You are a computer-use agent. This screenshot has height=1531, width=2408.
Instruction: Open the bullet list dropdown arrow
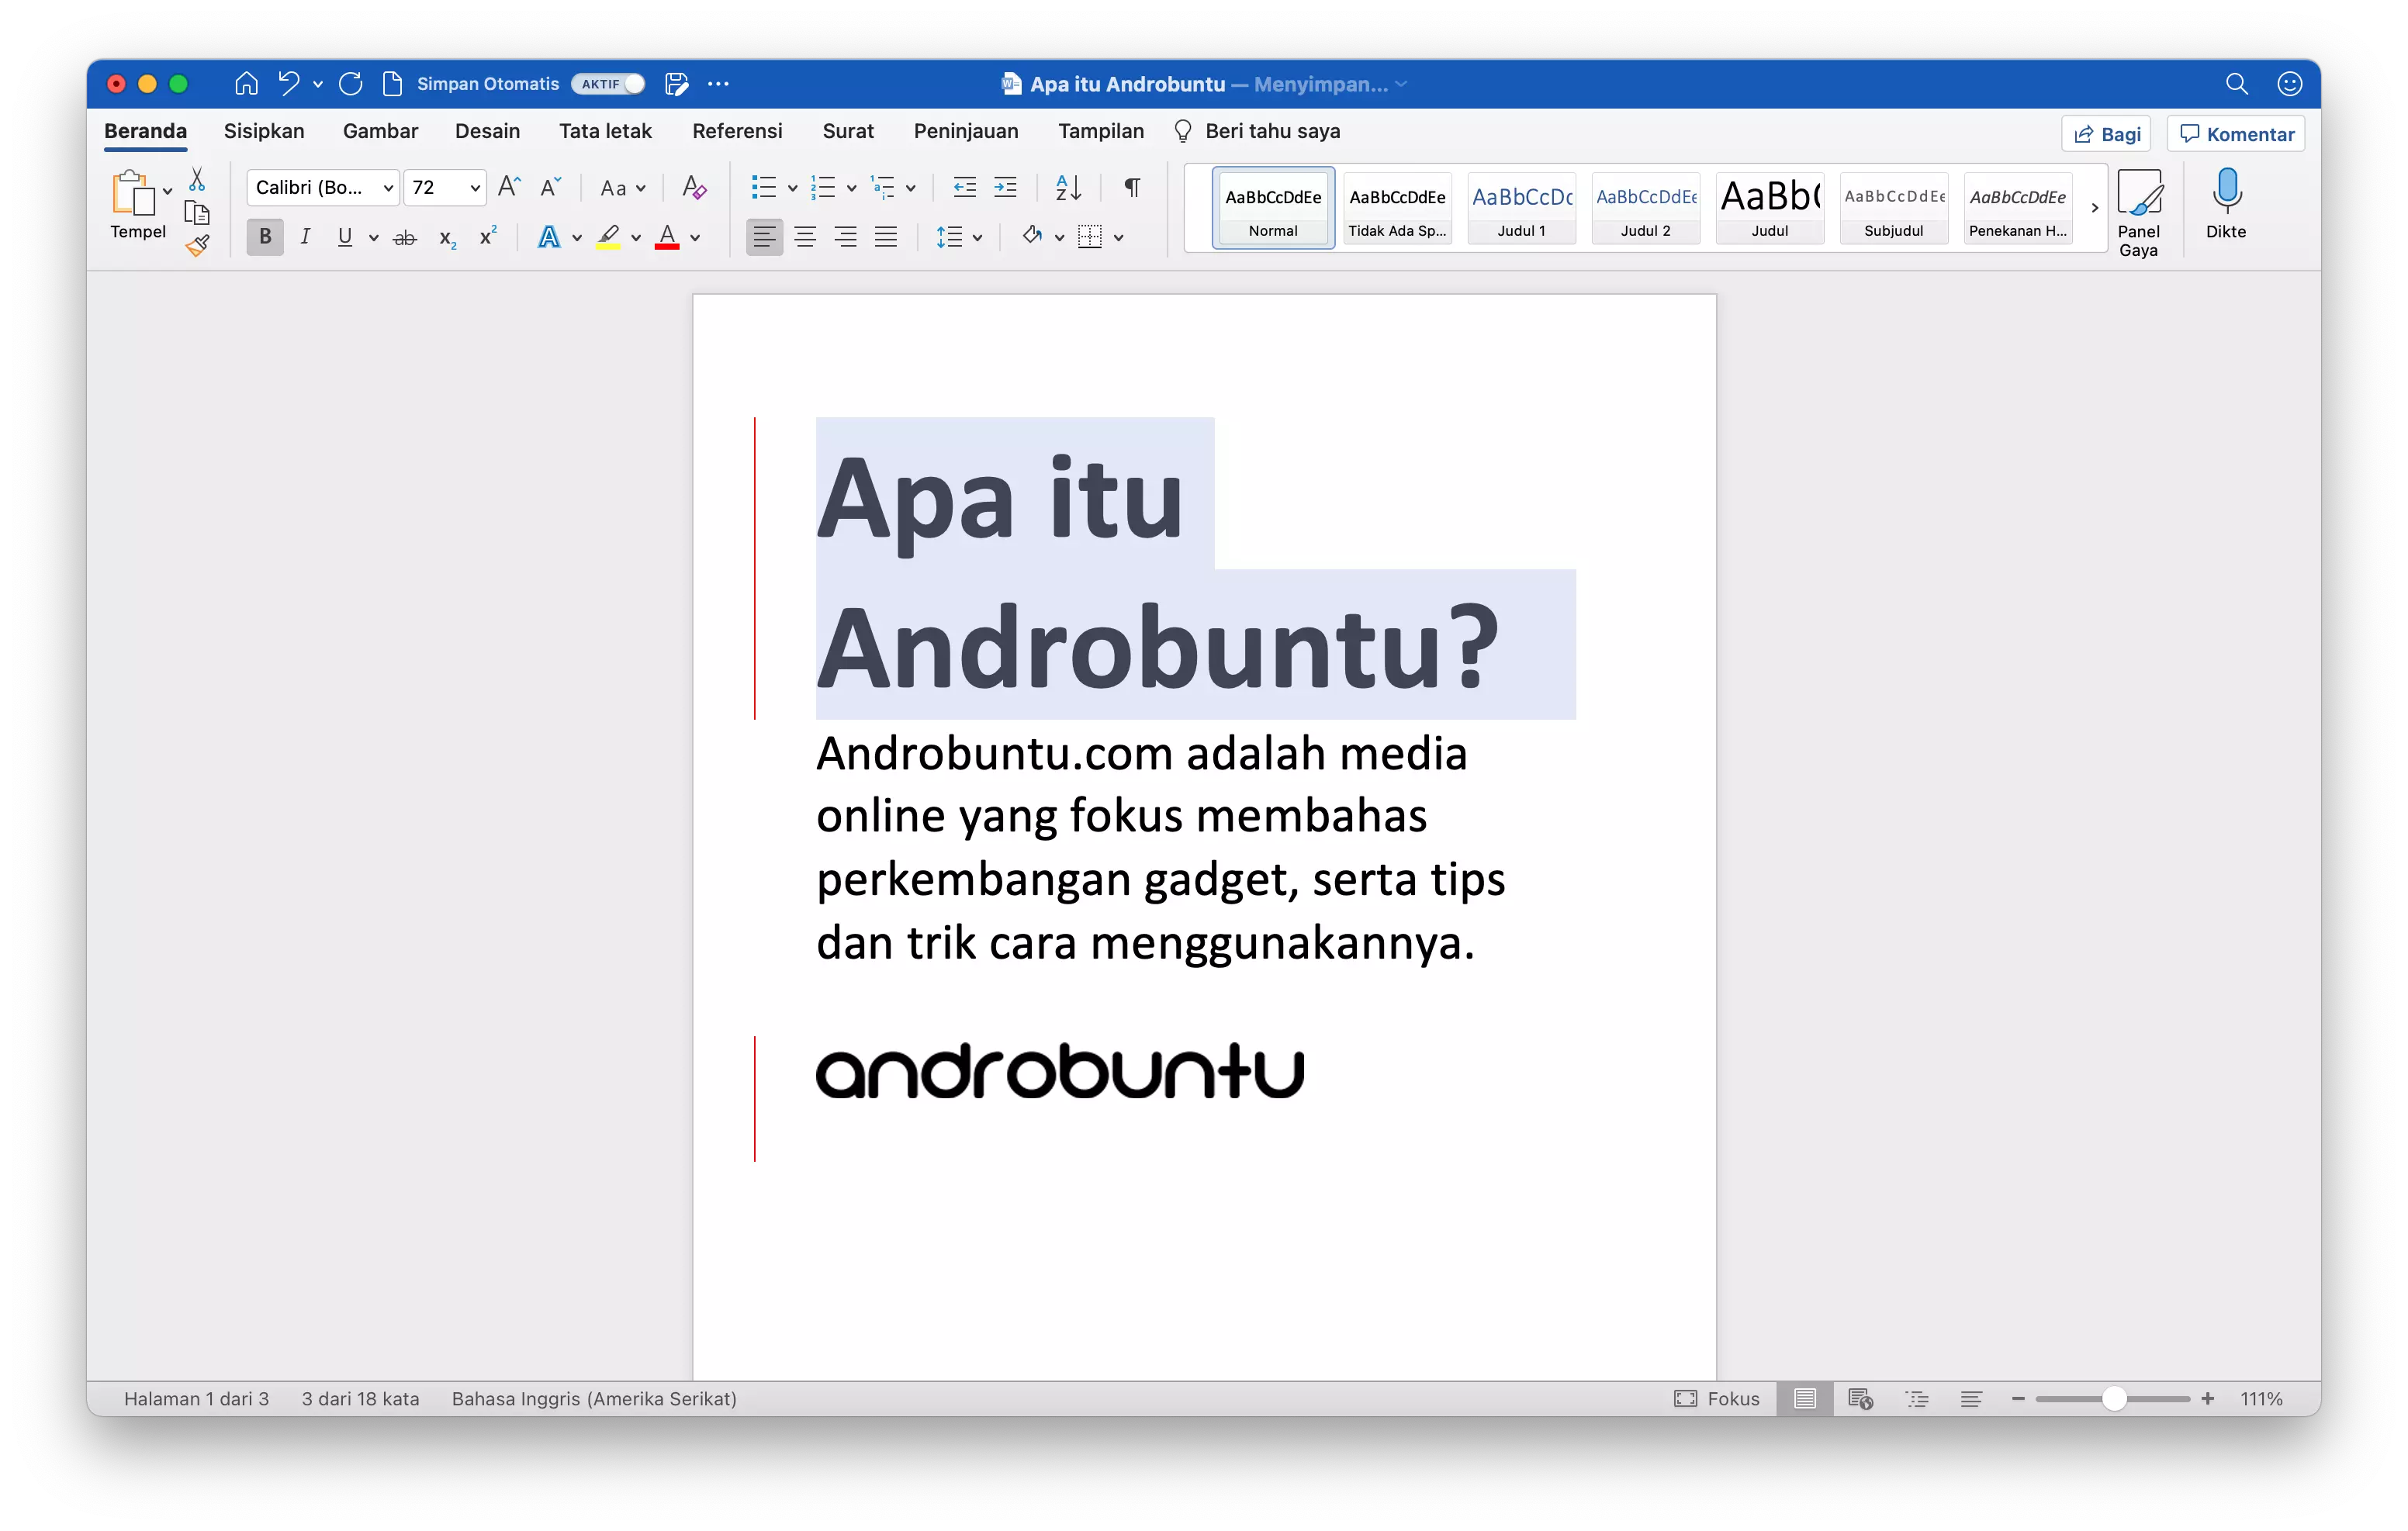click(792, 188)
